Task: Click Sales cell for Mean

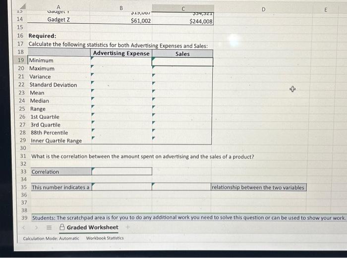Action: [182, 94]
